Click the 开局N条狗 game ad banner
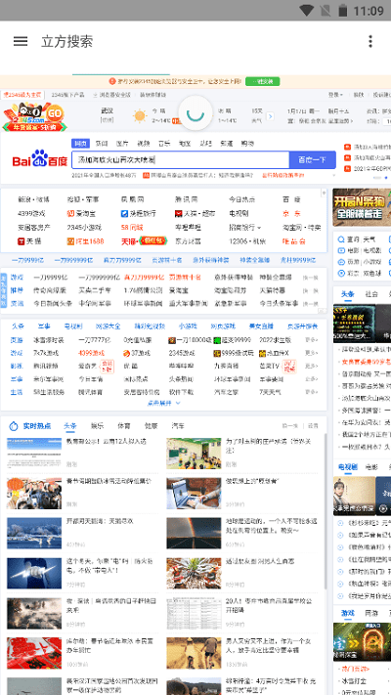 [x=362, y=207]
